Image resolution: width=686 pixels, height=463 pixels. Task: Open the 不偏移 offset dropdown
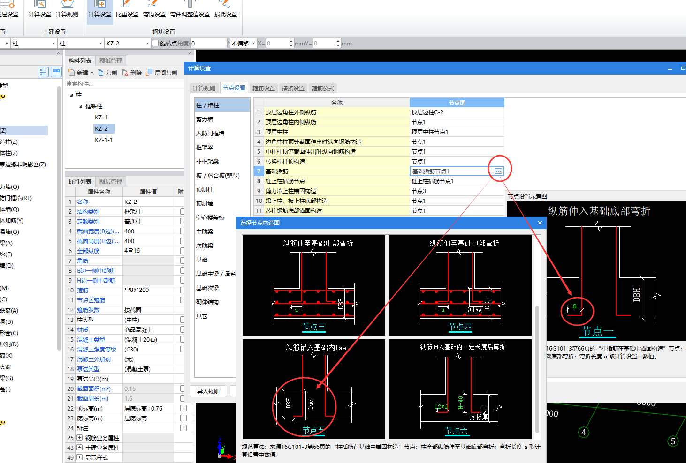(254, 43)
